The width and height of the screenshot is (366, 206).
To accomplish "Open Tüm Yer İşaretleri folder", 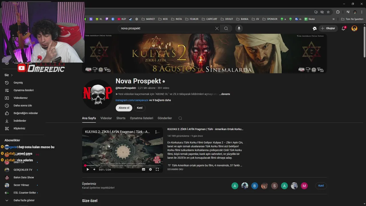I will pos(352,19).
